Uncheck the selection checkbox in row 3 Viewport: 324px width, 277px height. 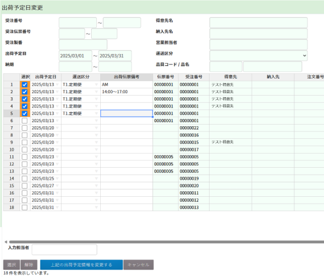pyautogui.click(x=24, y=99)
